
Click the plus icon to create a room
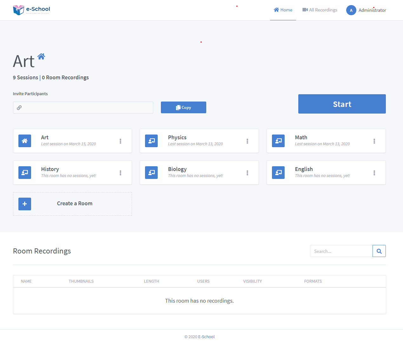(25, 204)
